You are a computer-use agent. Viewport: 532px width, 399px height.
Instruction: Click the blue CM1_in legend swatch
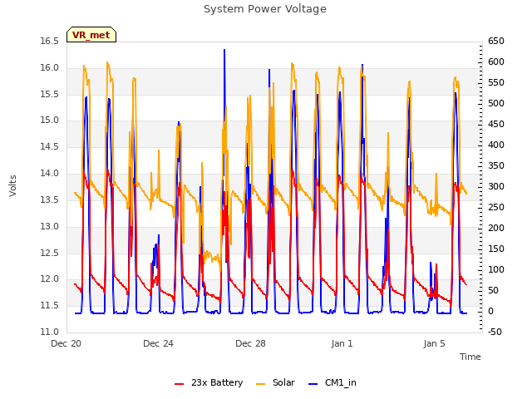pyautogui.click(x=313, y=384)
